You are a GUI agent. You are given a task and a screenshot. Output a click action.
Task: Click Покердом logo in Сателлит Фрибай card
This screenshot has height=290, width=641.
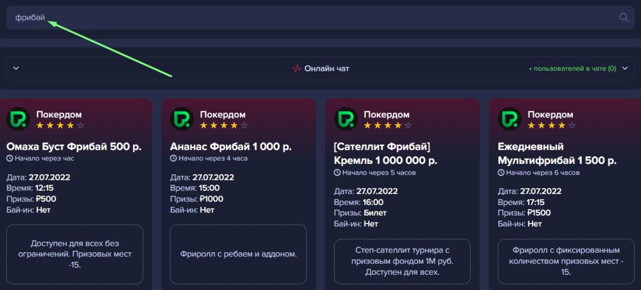346,119
